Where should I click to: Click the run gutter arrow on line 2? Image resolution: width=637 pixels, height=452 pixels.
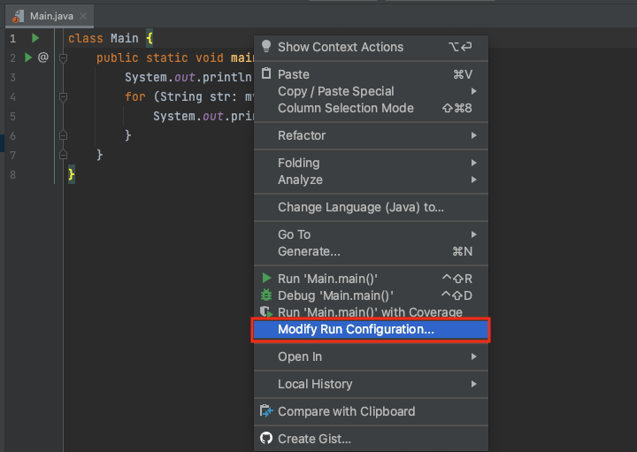[28, 57]
